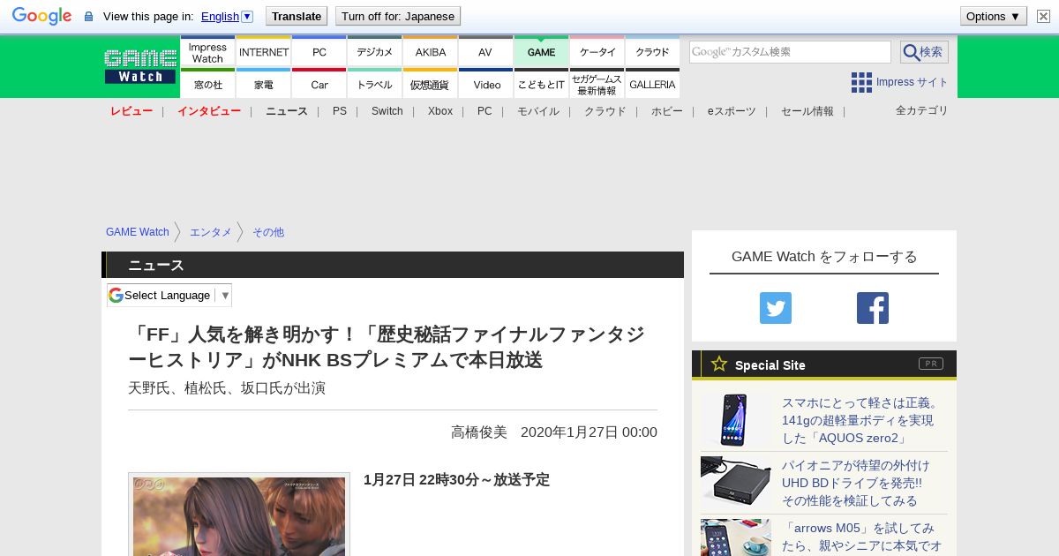Image resolution: width=1059 pixels, height=556 pixels.
Task: Open the English language dropdown
Action: pos(227,16)
